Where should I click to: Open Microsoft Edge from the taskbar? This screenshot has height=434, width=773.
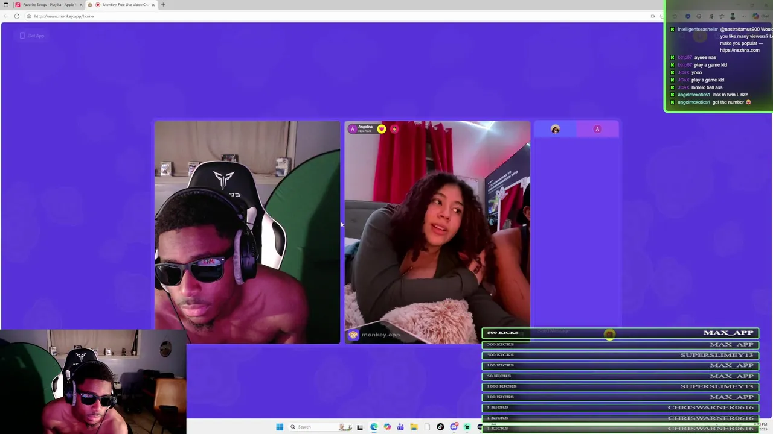pos(374,427)
